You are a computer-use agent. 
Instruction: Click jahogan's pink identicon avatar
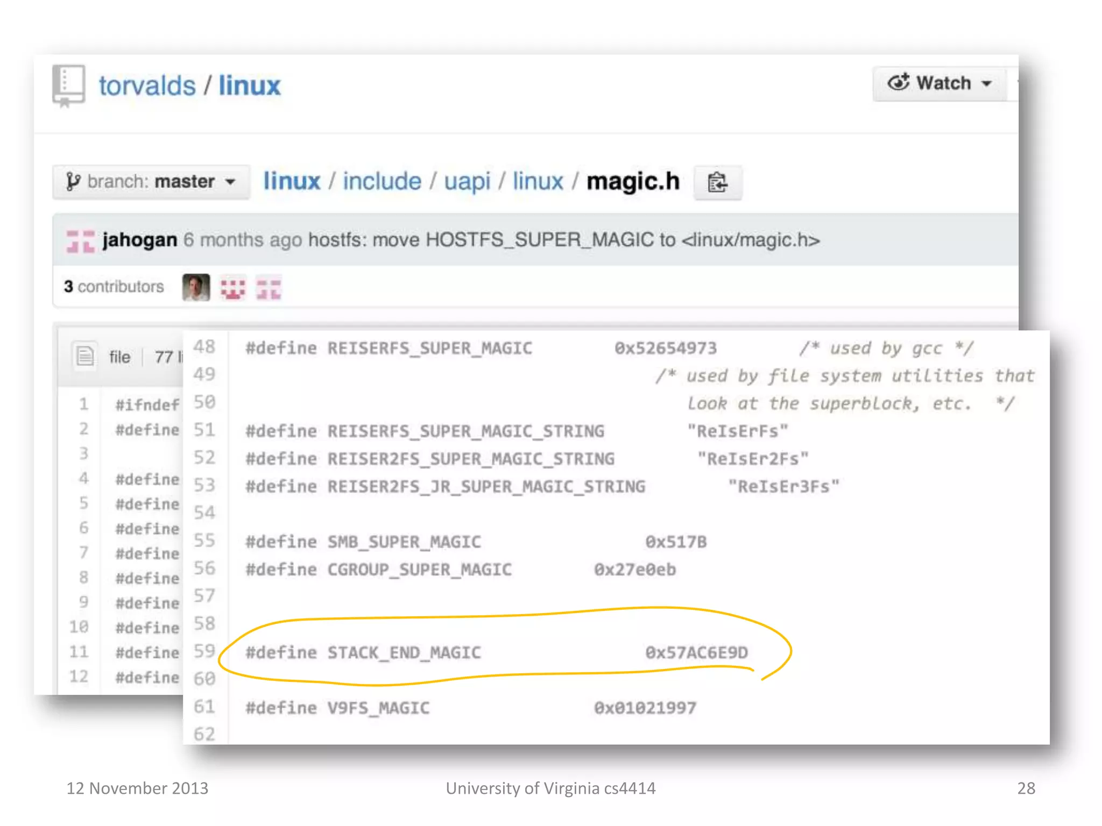click(x=80, y=240)
